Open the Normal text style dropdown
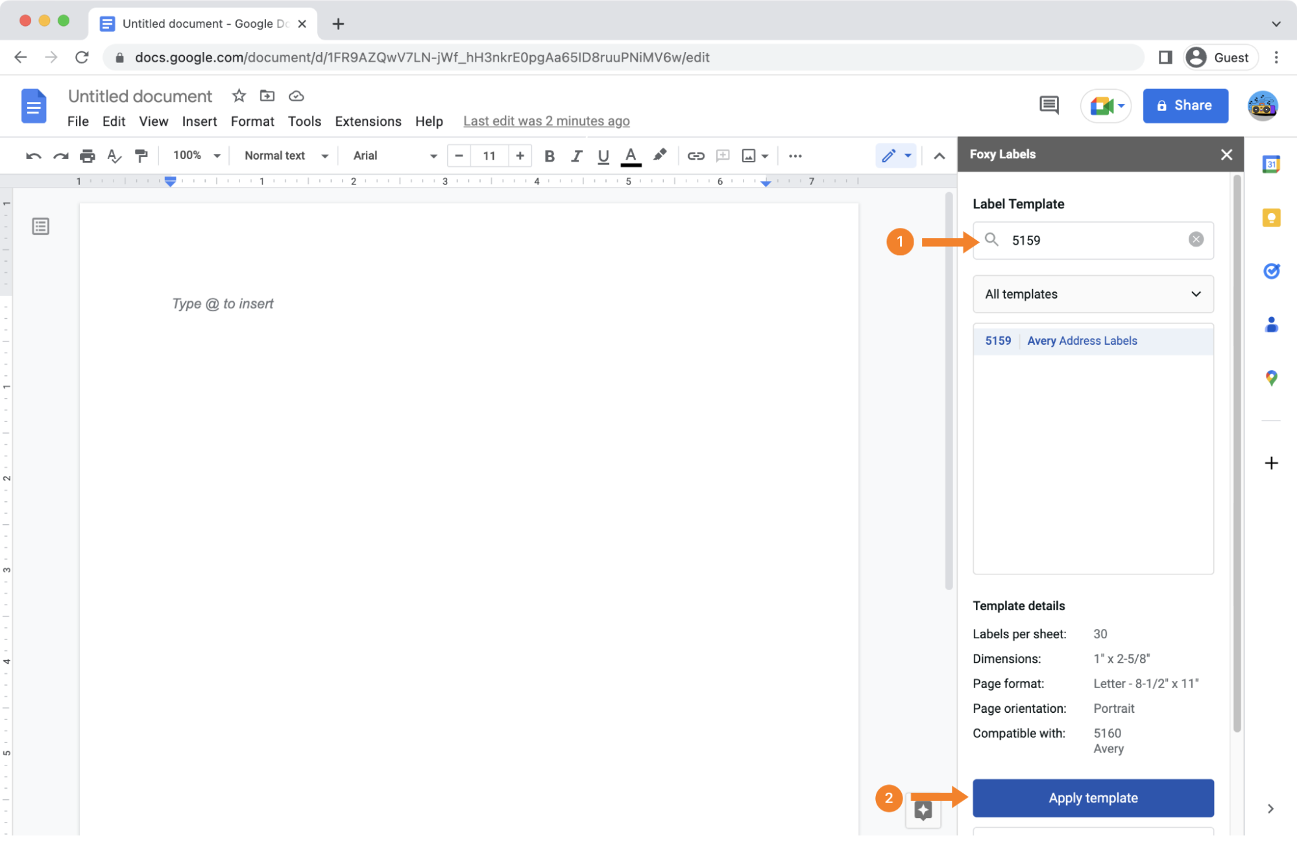The width and height of the screenshot is (1297, 844). pyautogui.click(x=285, y=156)
